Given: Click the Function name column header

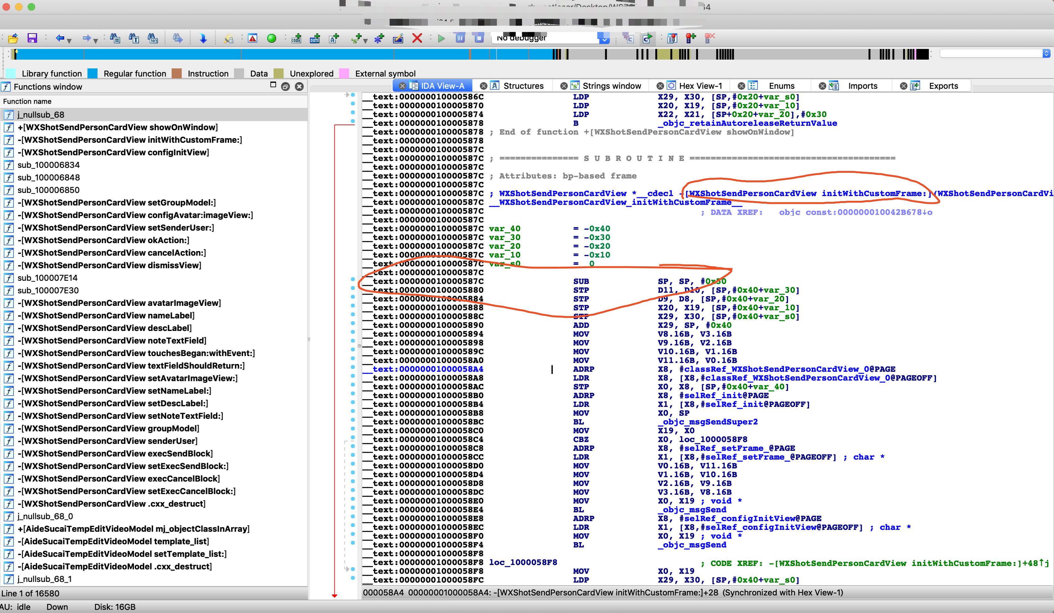Looking at the screenshot, I should point(28,101).
